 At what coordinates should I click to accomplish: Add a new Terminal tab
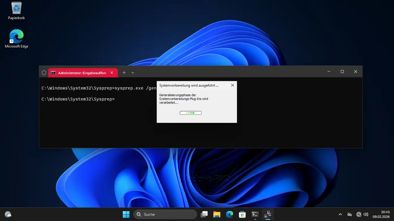pyautogui.click(x=124, y=73)
